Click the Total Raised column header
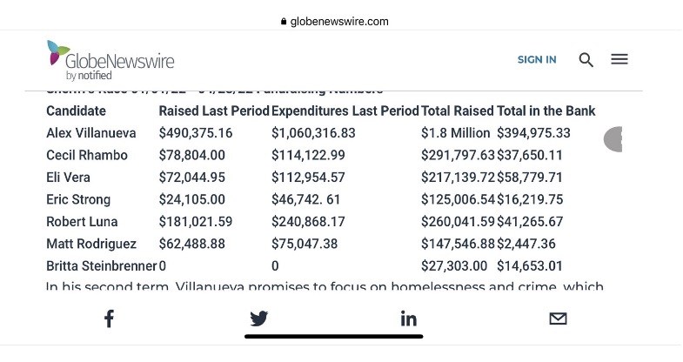Viewport: 683px width, 362px height. tap(457, 111)
